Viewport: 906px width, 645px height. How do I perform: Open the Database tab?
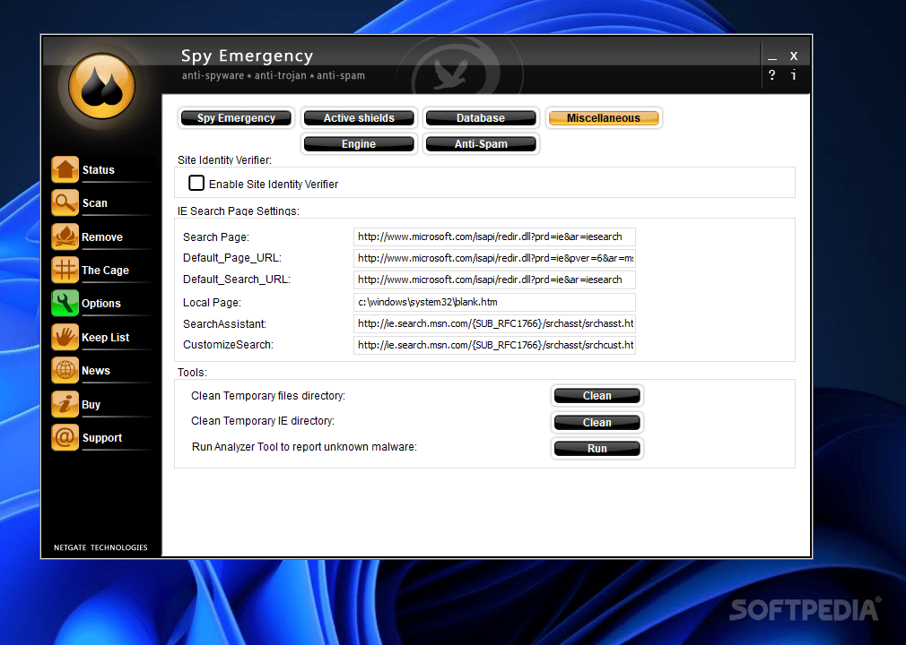[x=481, y=117]
